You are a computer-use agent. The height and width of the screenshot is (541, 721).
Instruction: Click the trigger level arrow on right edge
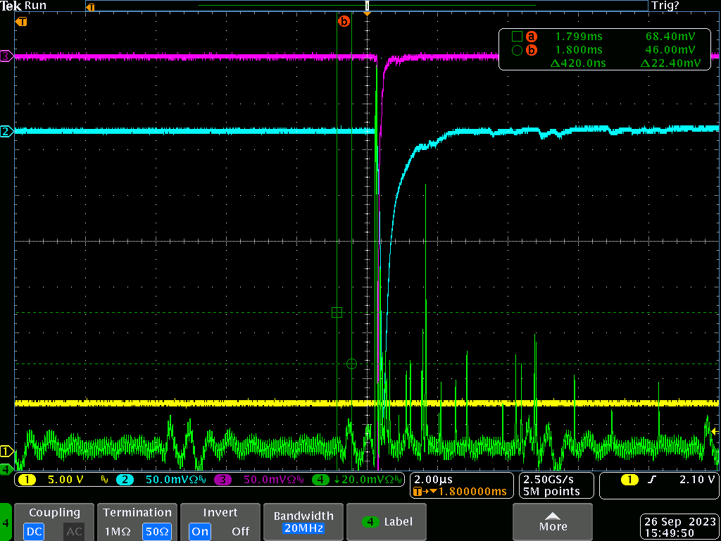coord(715,431)
